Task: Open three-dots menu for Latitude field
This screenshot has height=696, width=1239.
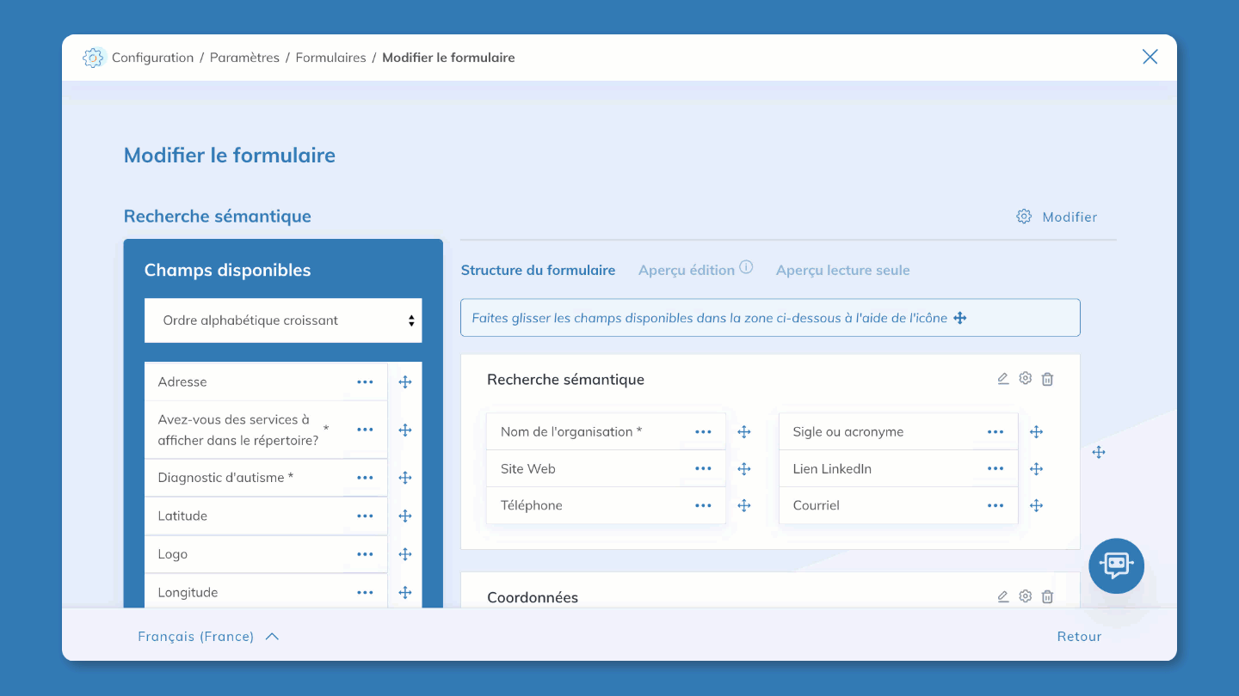Action: click(365, 516)
